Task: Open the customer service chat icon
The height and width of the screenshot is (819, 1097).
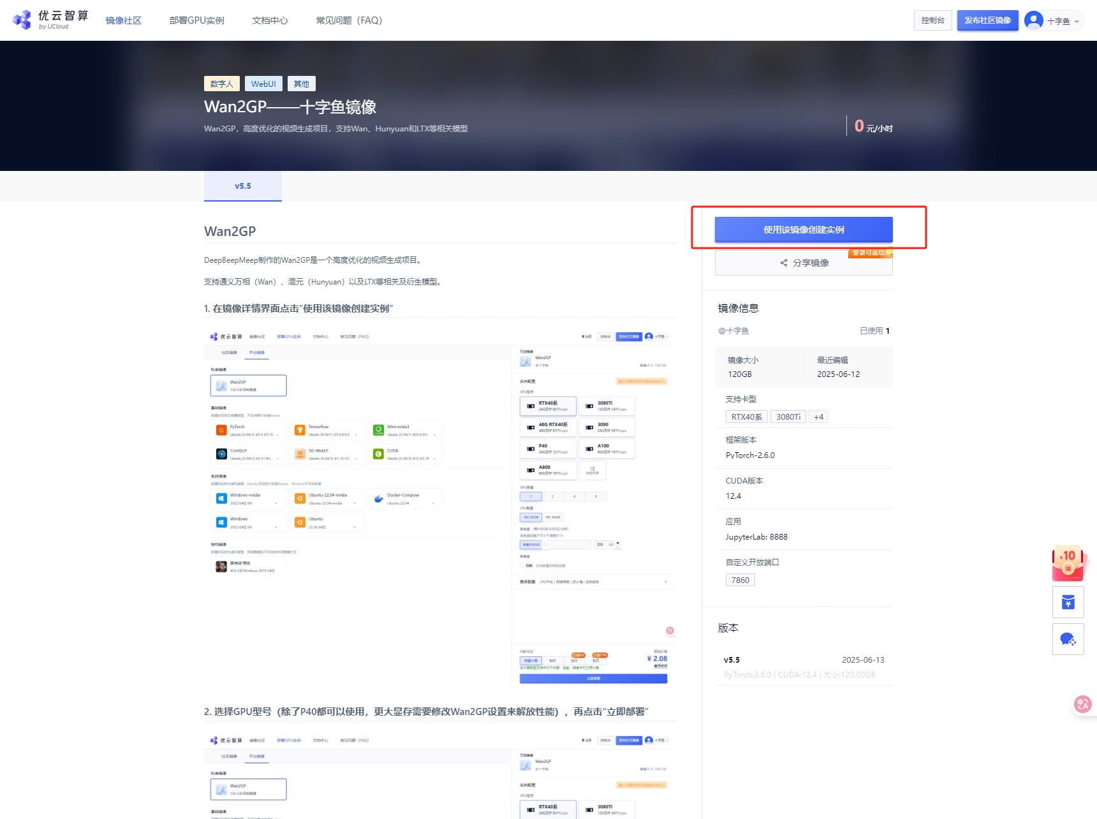Action: click(1068, 639)
